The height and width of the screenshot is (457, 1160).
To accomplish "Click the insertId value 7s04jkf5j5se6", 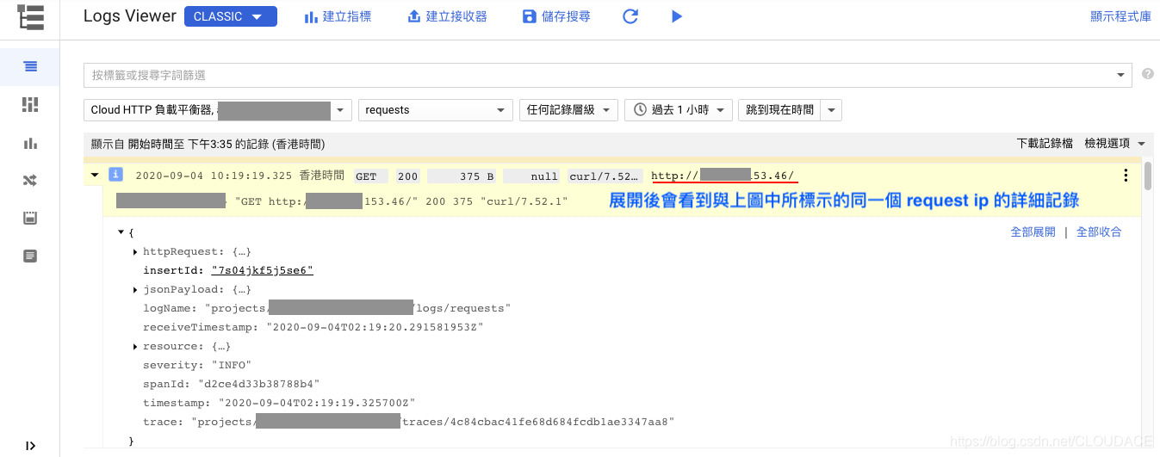I will click(263, 270).
